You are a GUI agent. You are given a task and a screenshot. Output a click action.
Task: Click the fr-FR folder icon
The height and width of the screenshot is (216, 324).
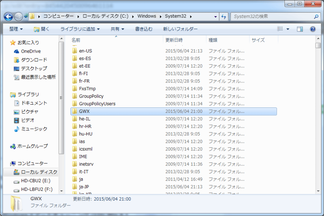(x=75, y=81)
